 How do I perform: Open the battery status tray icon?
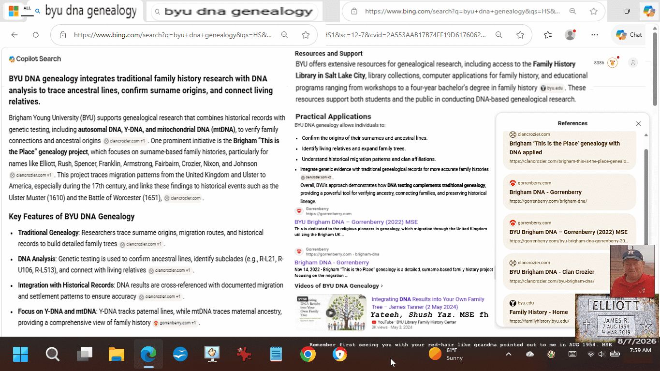[x=615, y=355]
